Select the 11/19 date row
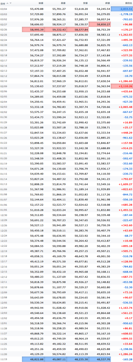Viewport: 133px width, 362px height. tap(66, 359)
